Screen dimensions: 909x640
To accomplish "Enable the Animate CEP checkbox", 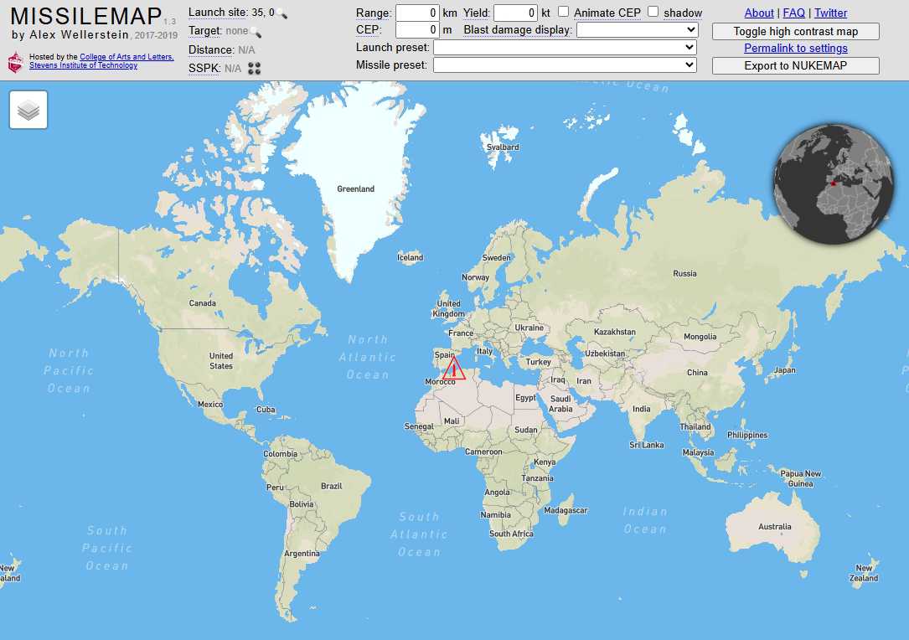I will [x=564, y=12].
